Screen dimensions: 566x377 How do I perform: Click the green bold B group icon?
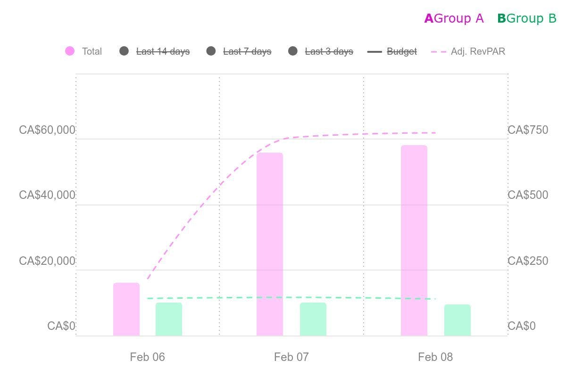501,18
